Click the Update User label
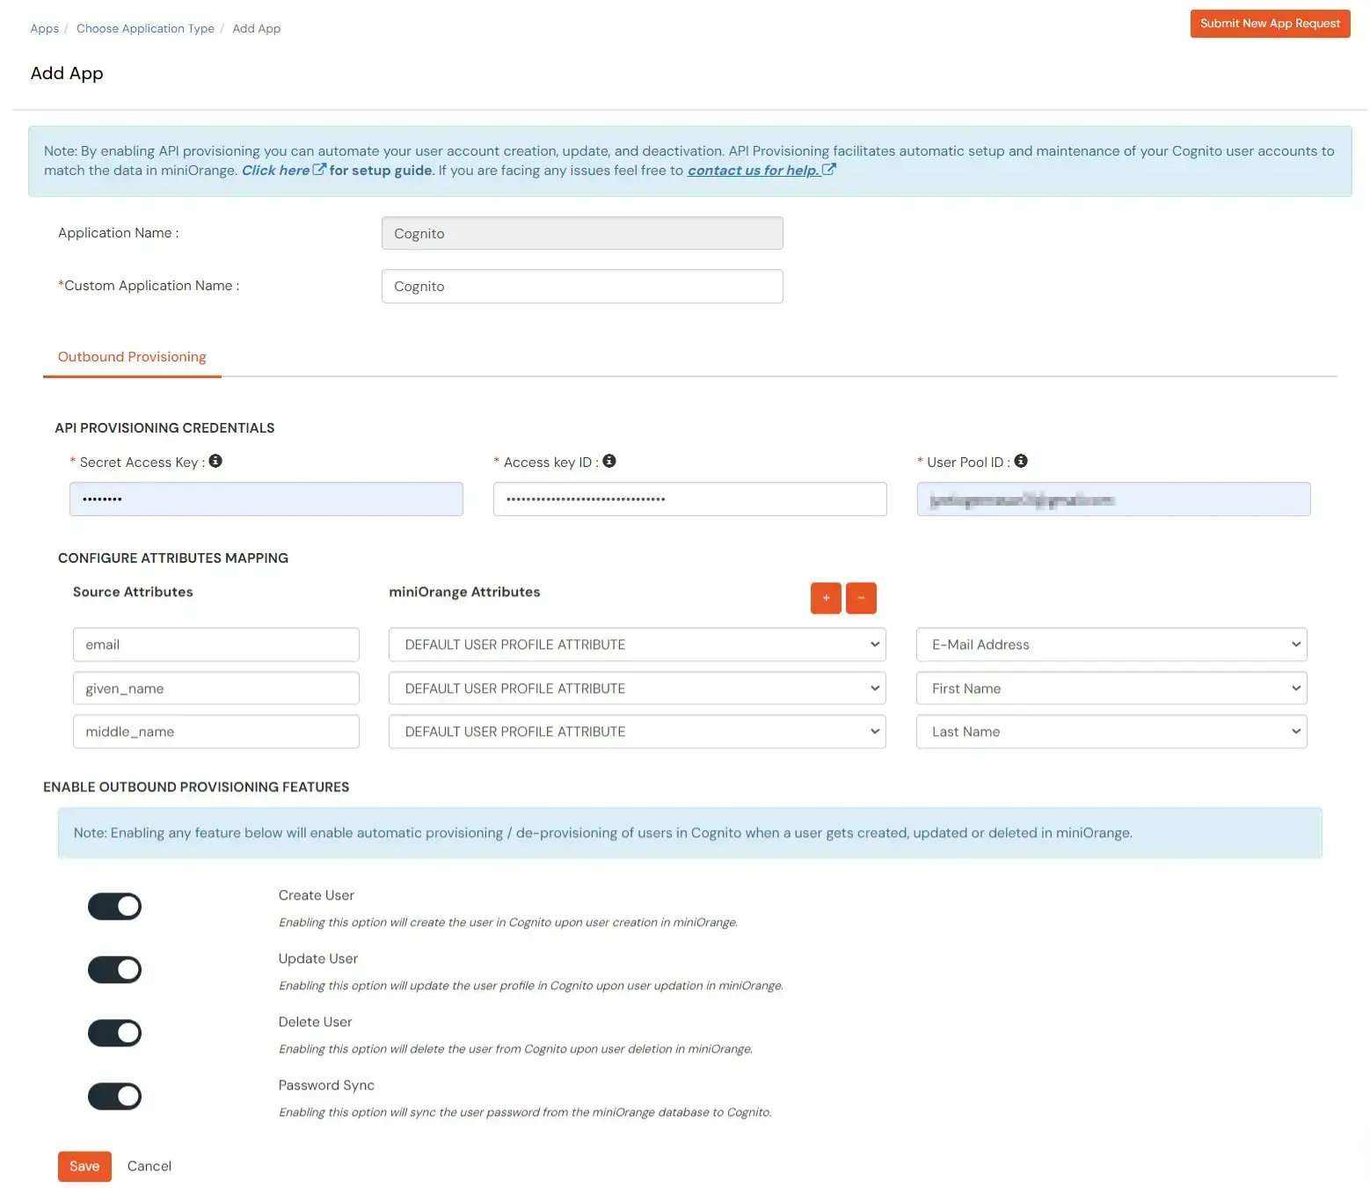The image size is (1370, 1188). point(318,958)
